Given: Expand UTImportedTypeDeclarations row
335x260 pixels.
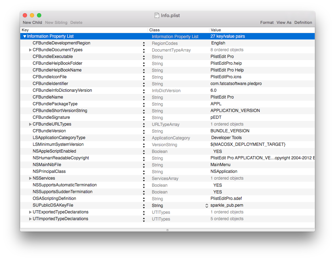Looking at the screenshot, I should (30, 219).
